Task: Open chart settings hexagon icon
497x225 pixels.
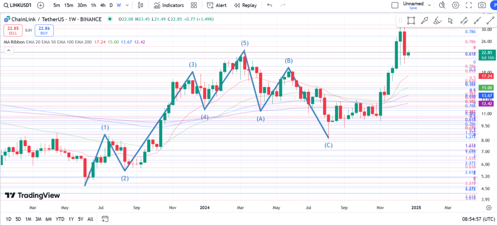Action: [x=456, y=5]
